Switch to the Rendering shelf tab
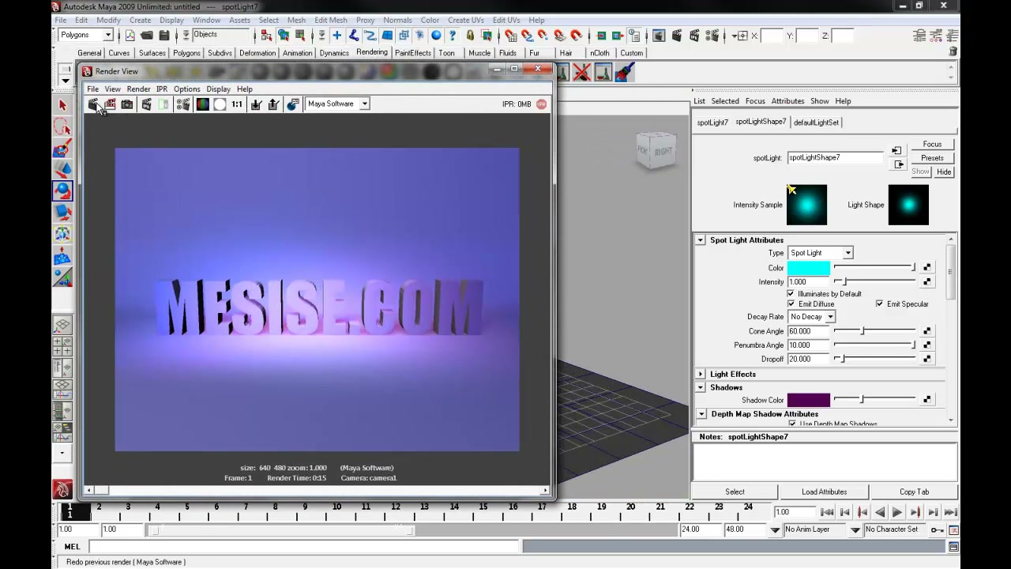1011x569 pixels. 371,52
